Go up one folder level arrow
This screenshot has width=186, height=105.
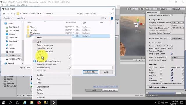15,14
